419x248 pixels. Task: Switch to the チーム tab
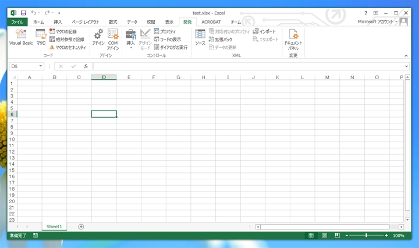point(236,22)
